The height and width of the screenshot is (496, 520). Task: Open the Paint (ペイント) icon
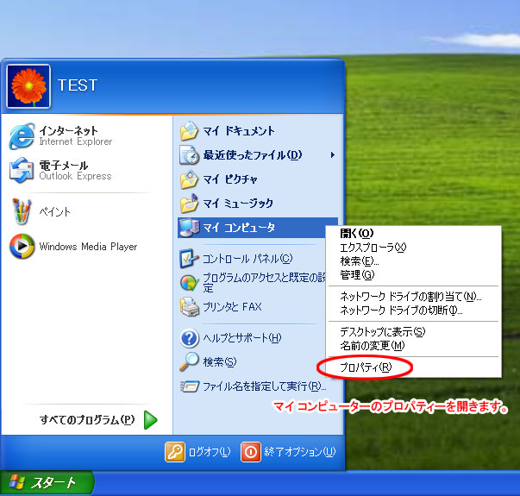click(x=22, y=211)
